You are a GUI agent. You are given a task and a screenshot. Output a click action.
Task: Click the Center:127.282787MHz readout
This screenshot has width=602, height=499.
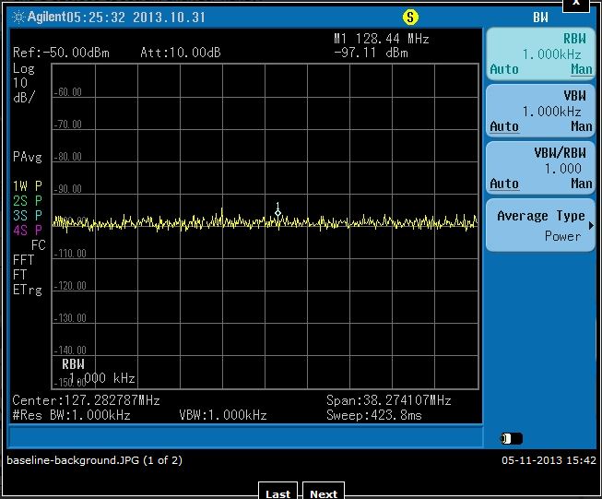(x=86, y=400)
